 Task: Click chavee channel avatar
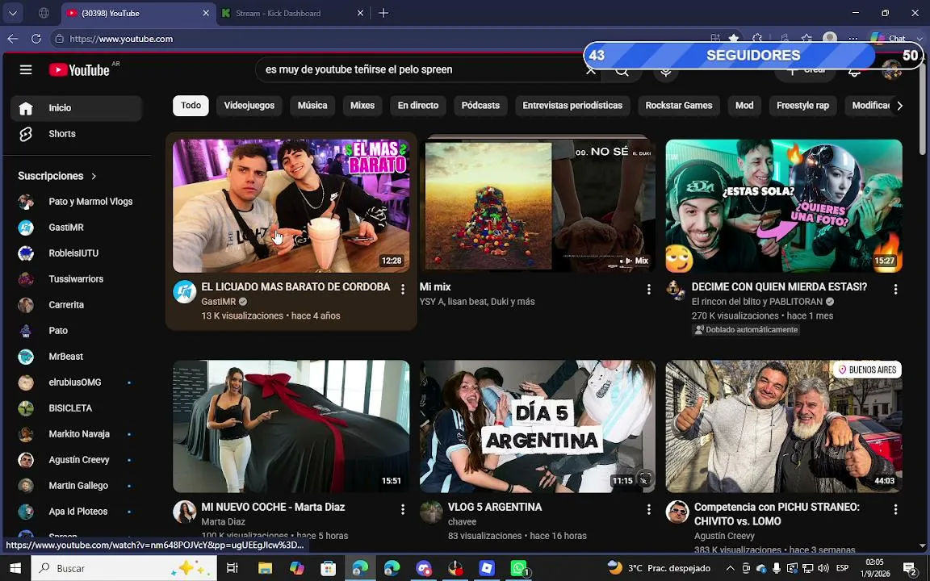coord(431,512)
